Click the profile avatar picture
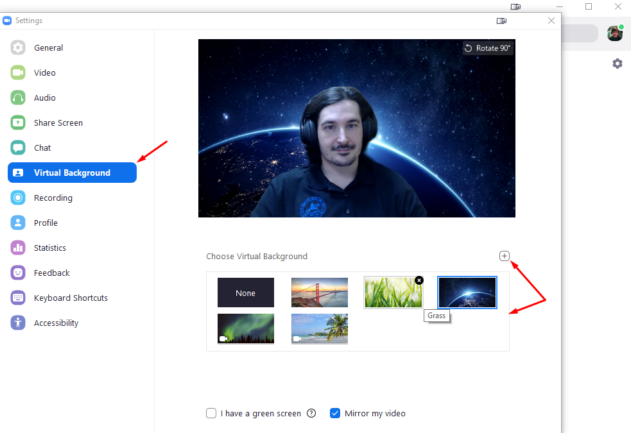The height and width of the screenshot is (433, 631). (x=615, y=33)
